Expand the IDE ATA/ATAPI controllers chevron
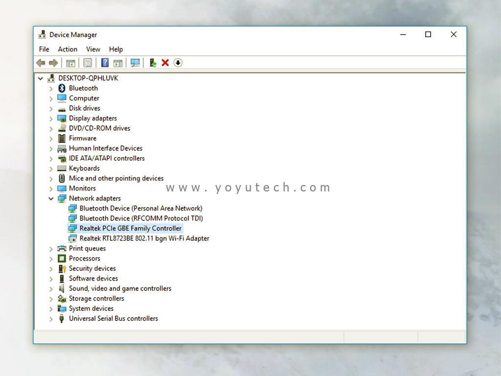The width and height of the screenshot is (501, 376). 51,159
